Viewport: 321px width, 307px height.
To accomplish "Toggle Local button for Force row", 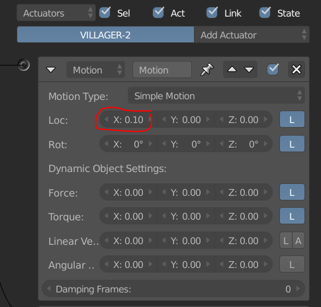I will 292,192.
